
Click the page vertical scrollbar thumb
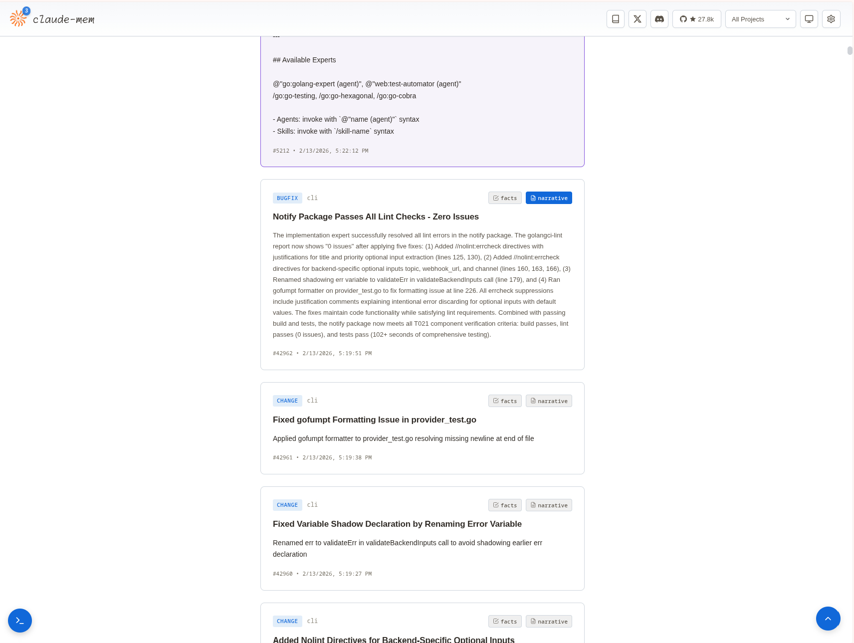850,50
